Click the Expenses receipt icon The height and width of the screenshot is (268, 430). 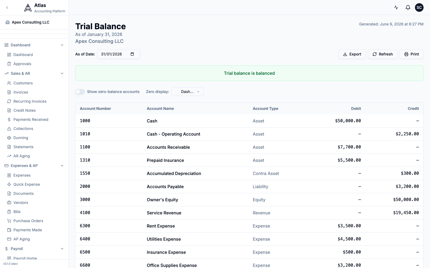(9, 175)
